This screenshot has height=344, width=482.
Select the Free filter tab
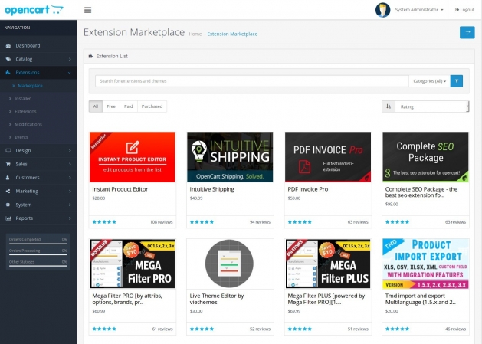111,106
